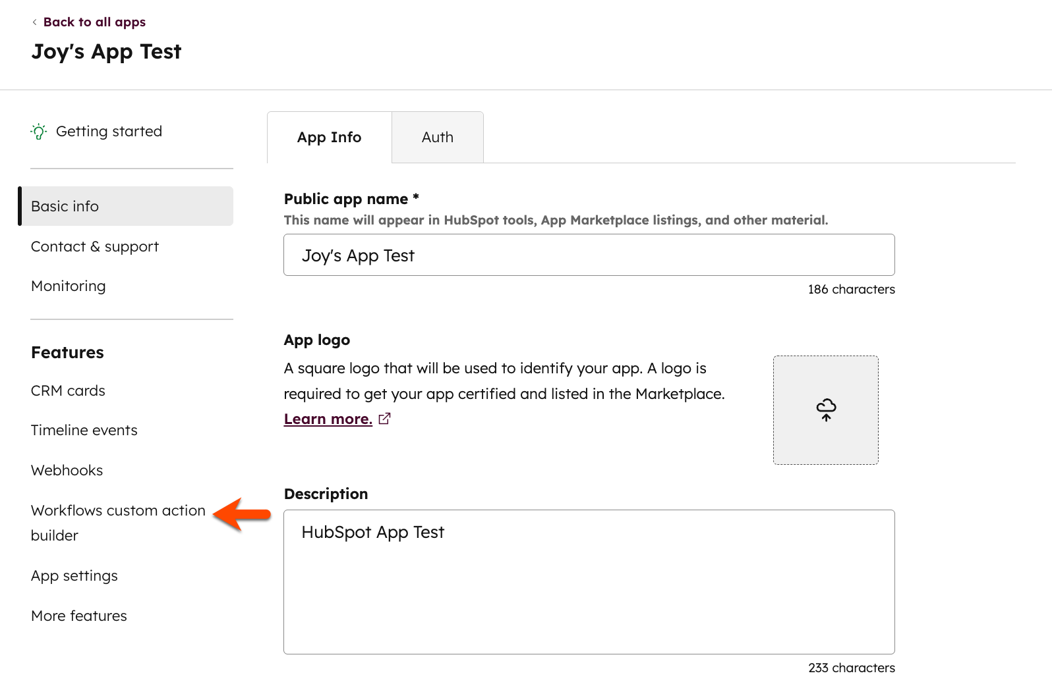Go to Timeline events
1052x690 pixels.
84,431
